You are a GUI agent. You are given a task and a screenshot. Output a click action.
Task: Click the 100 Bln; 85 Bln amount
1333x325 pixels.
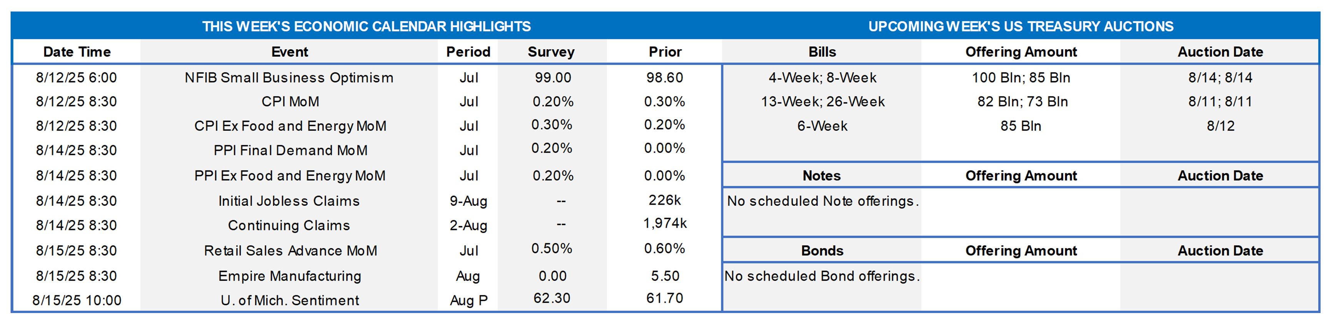coord(1021,78)
